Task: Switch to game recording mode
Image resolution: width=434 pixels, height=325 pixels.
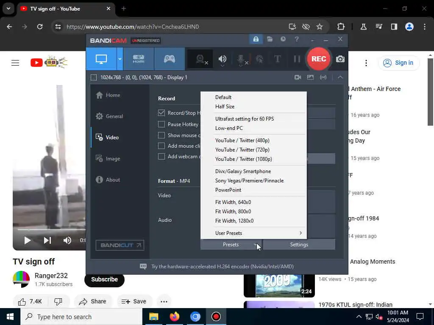Action: 170,59
